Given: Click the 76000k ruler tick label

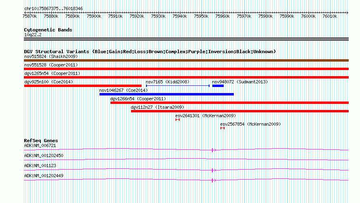Looking at the screenshot, I should click(308, 16).
